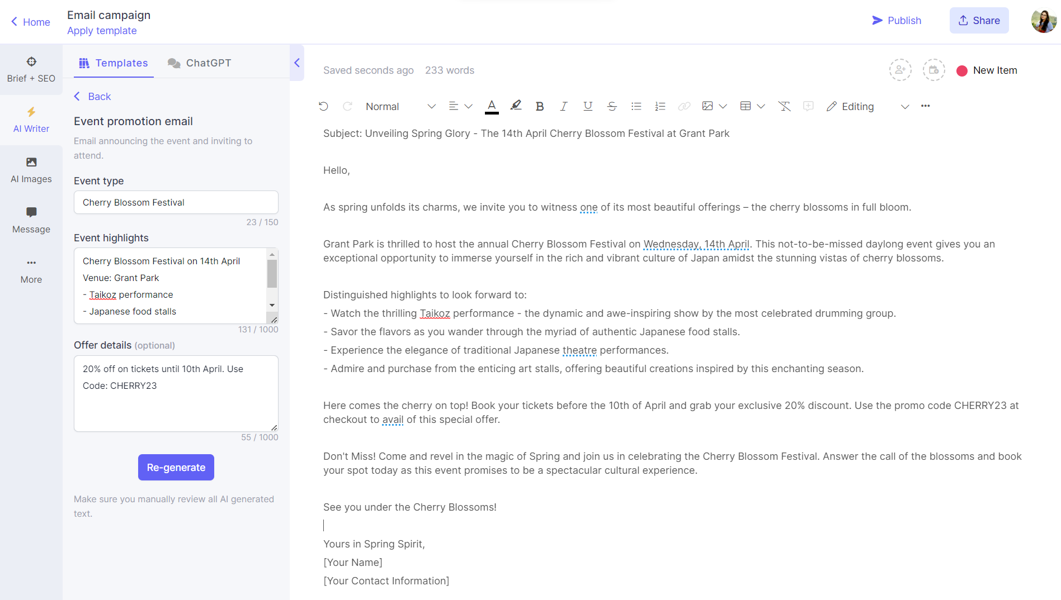The height and width of the screenshot is (600, 1061).
Task: Click the set due date icon
Action: coord(933,70)
